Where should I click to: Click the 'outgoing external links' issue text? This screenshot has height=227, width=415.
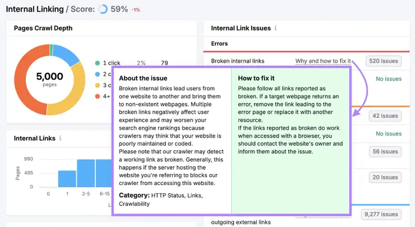coord(241,222)
